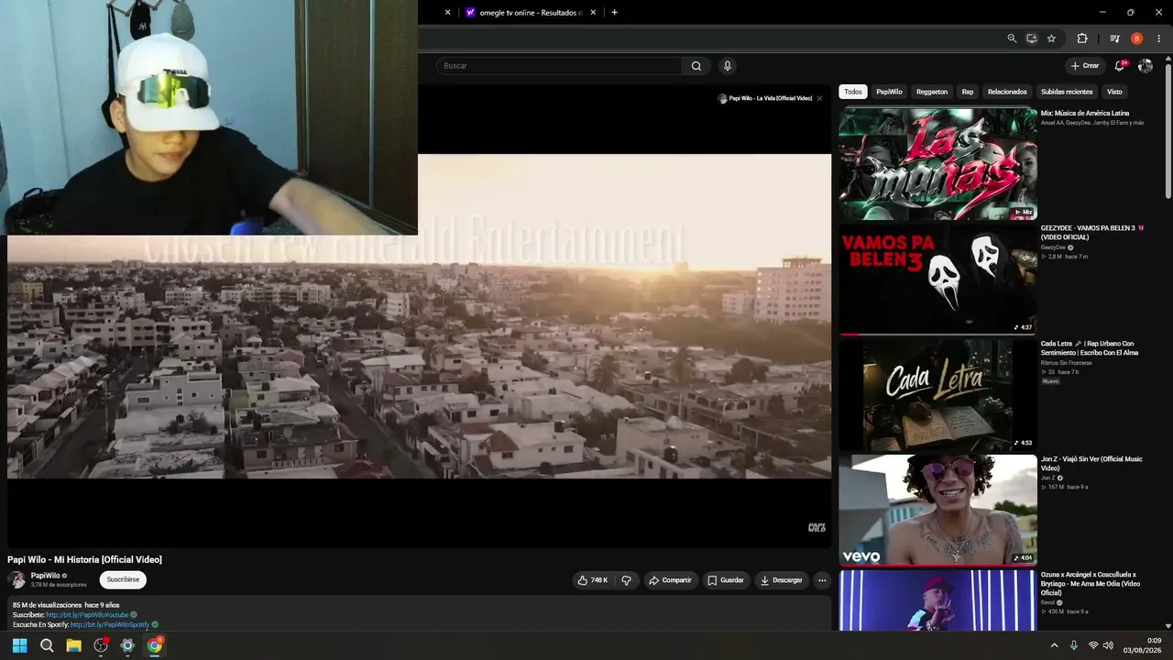The image size is (1173, 660).
Task: Click the YouTube search magnifier button
Action: 696,66
